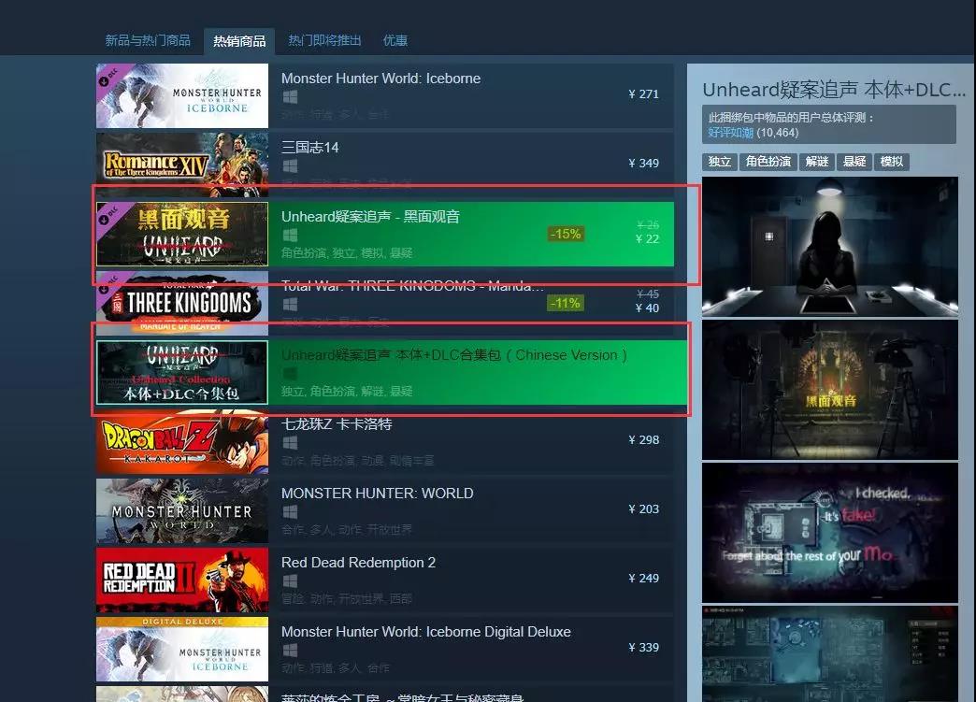Click the Red Dead Redemption II capsule image

pyautogui.click(x=182, y=580)
